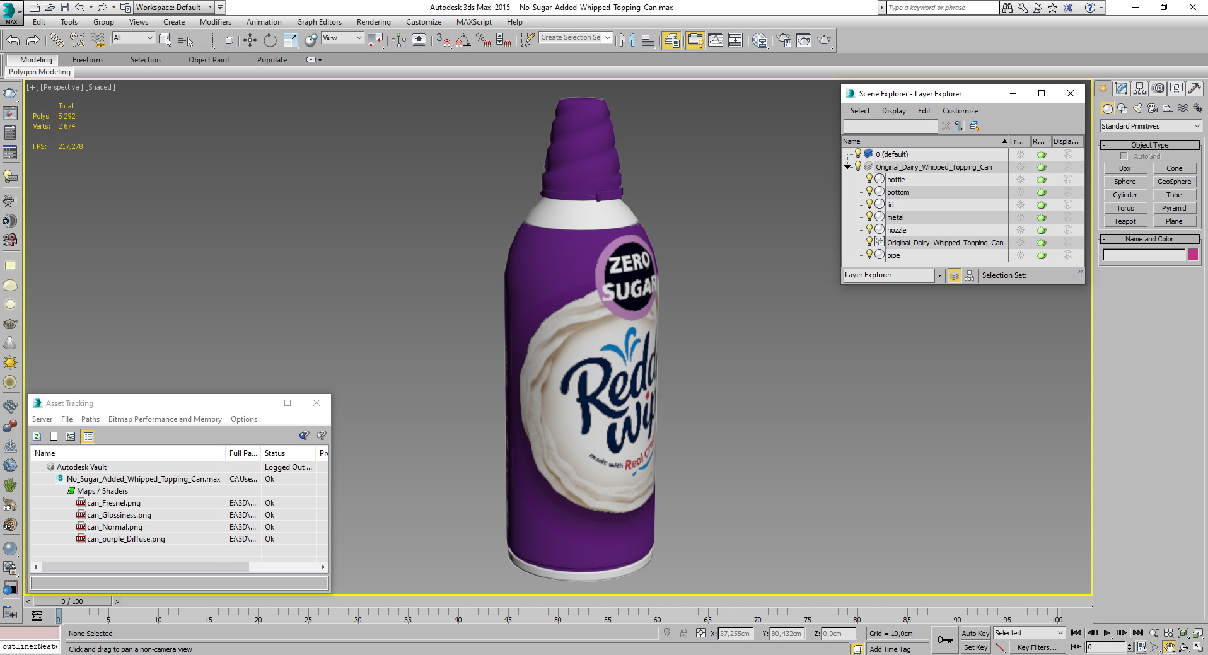Save file using the floppy disk icon
Viewport: 1208px width, 655px height.
[x=64, y=8]
